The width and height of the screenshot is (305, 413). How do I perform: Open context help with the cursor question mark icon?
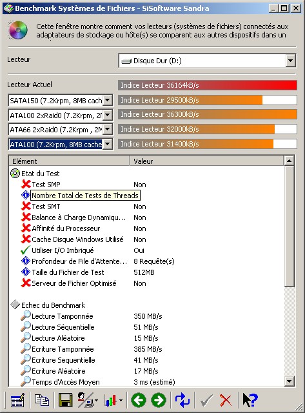250,400
